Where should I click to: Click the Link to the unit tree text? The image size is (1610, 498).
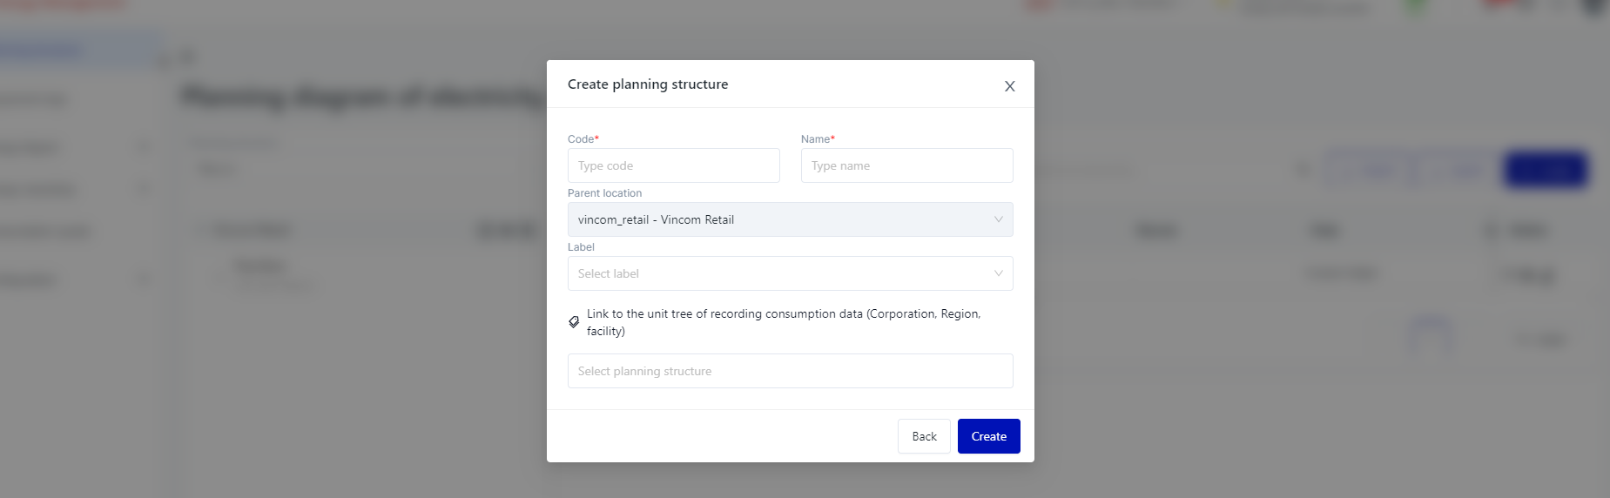pyautogui.click(x=782, y=322)
